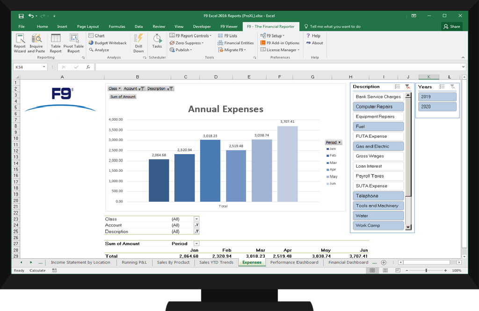The width and height of the screenshot is (479, 311).
Task: Open the F9 Viewer ribbon tab
Action: tap(229, 27)
